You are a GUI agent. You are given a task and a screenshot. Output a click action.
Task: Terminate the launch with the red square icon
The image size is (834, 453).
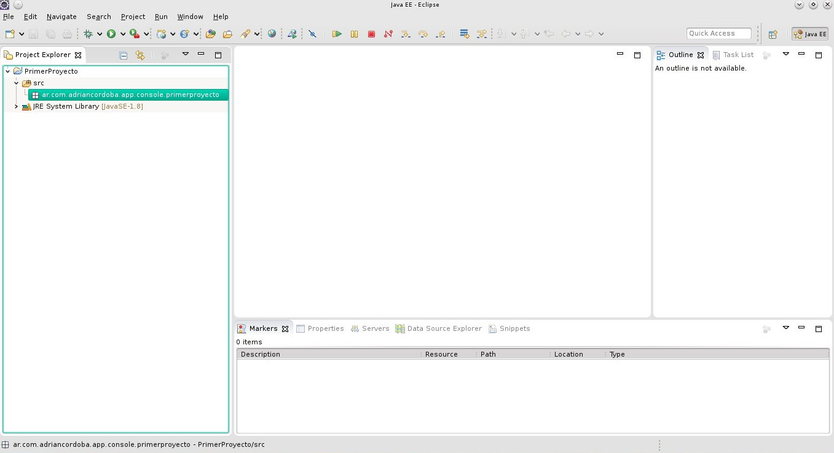coord(371,34)
